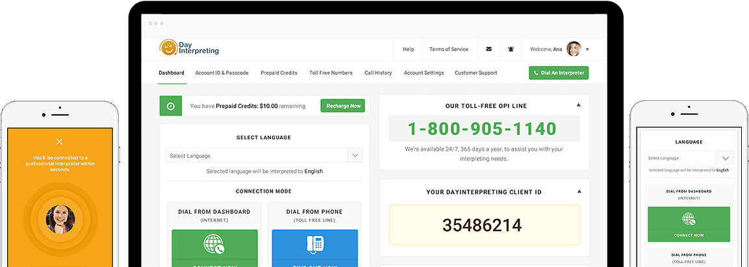749x267 pixels.
Task: Click the Dial From Phone heading text
Action: click(314, 212)
